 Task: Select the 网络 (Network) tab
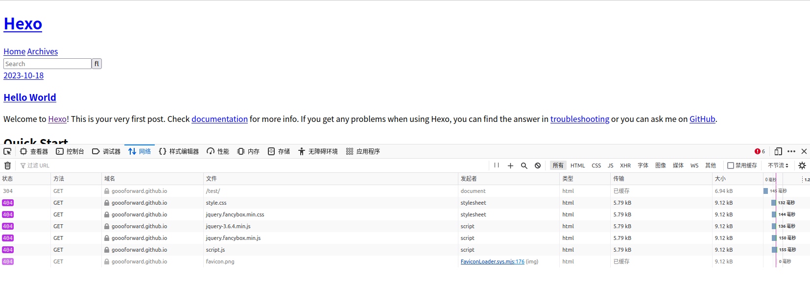tap(140, 151)
